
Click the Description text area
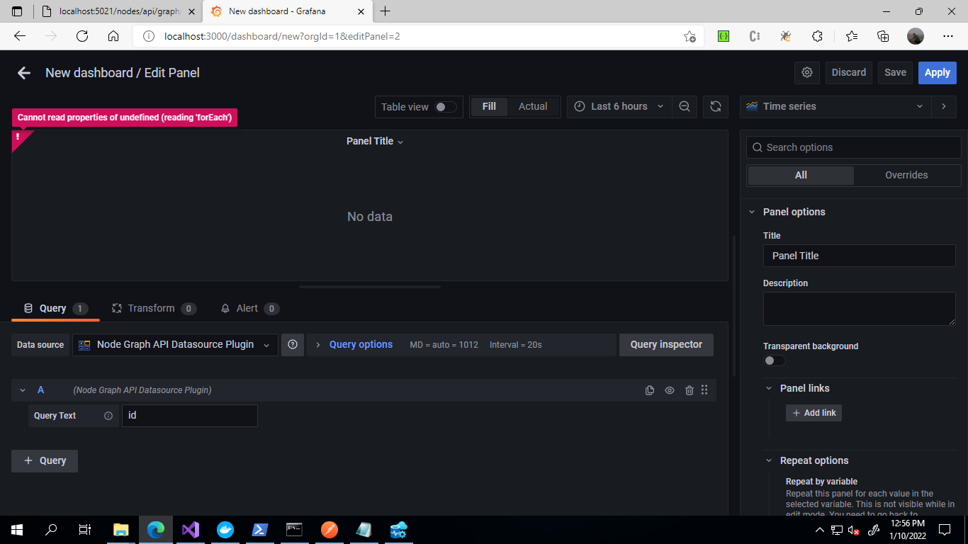click(860, 309)
